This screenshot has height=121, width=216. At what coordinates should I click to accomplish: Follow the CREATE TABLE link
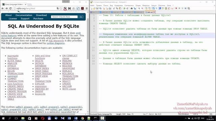point(15,89)
